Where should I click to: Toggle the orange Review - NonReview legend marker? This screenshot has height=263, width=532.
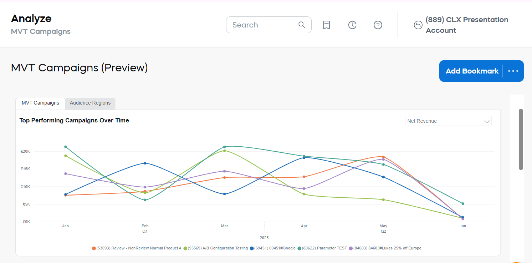click(x=94, y=248)
